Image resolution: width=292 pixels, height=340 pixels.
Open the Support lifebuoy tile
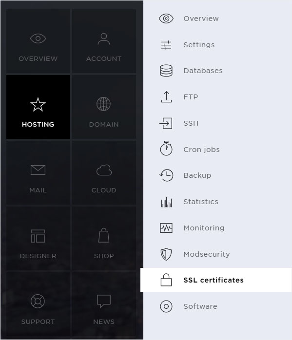[x=38, y=304]
